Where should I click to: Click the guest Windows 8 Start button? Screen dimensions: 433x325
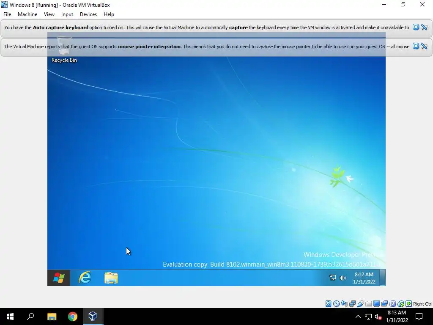[x=59, y=278]
